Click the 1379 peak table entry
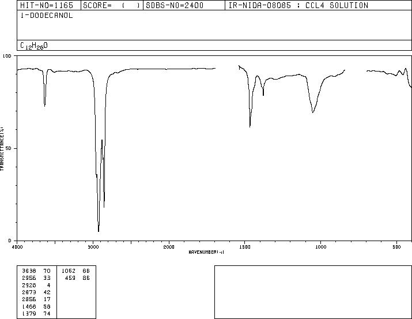 click(x=36, y=313)
